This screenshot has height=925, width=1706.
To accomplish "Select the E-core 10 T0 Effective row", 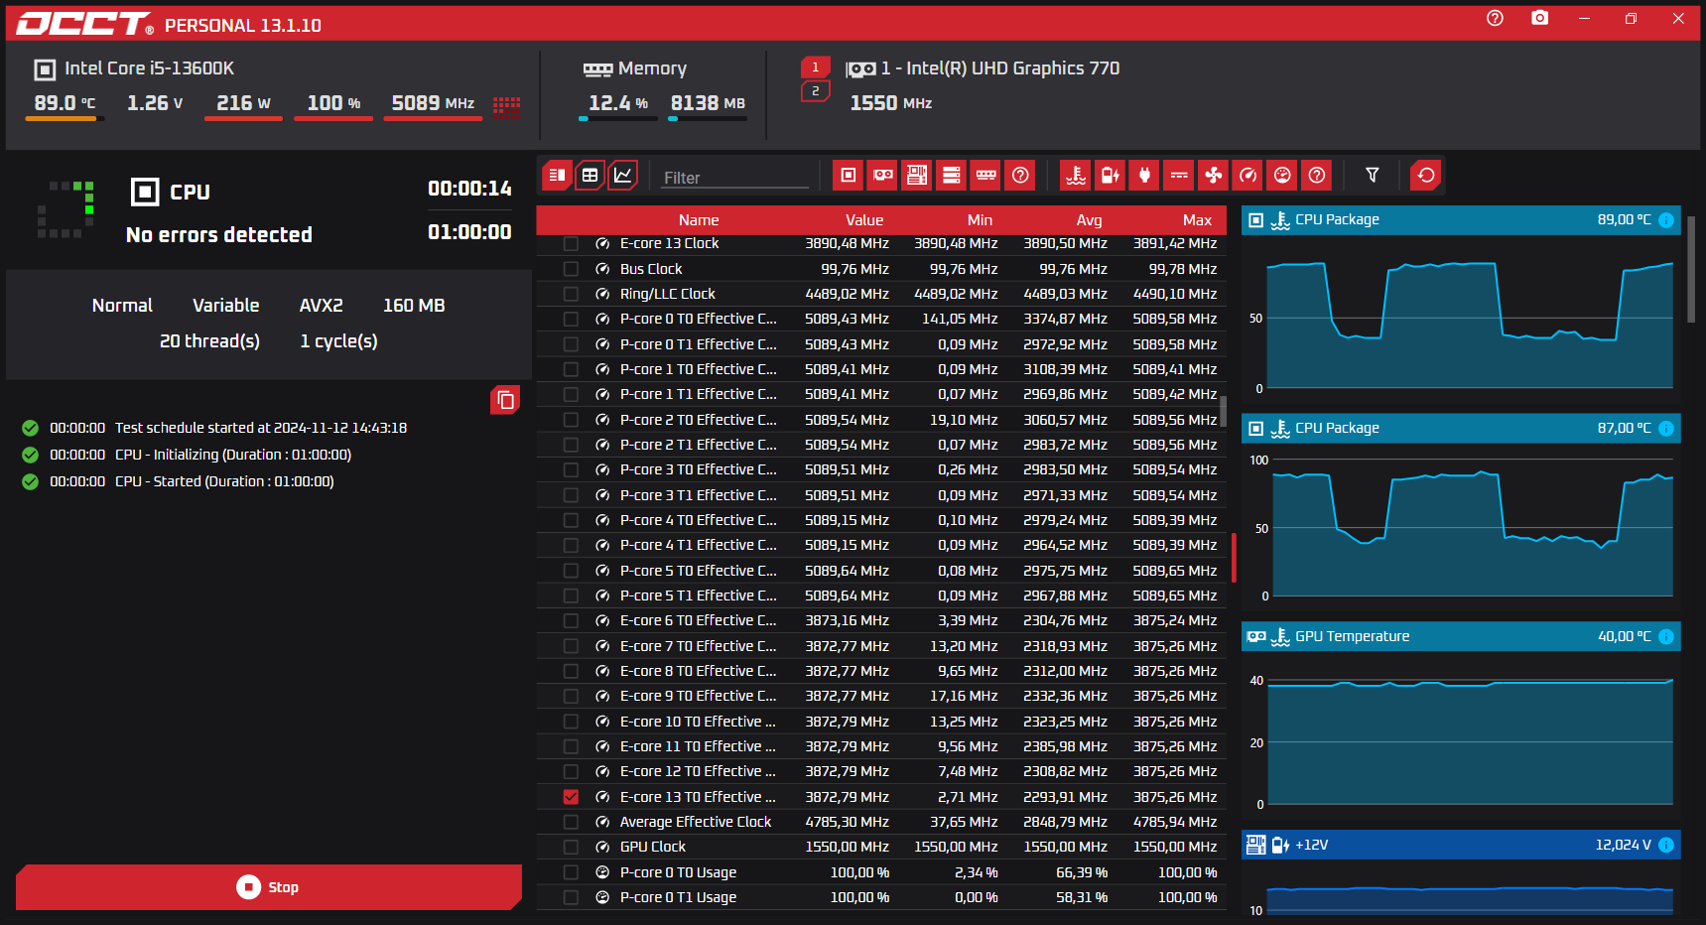I will (881, 722).
